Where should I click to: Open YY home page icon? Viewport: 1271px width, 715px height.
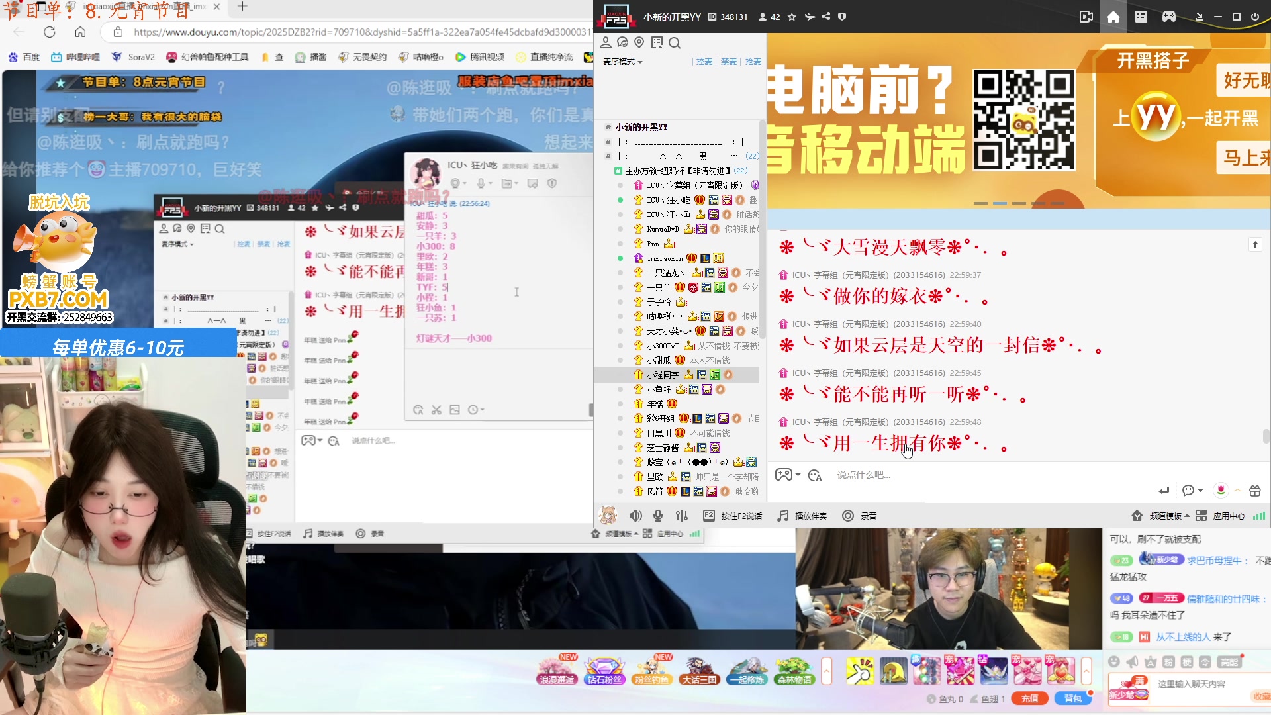point(1113,17)
